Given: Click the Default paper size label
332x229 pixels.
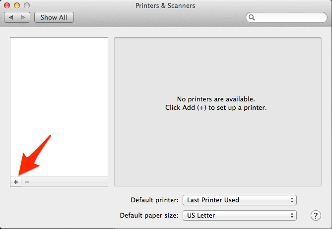Looking at the screenshot, I should (x=149, y=216).
